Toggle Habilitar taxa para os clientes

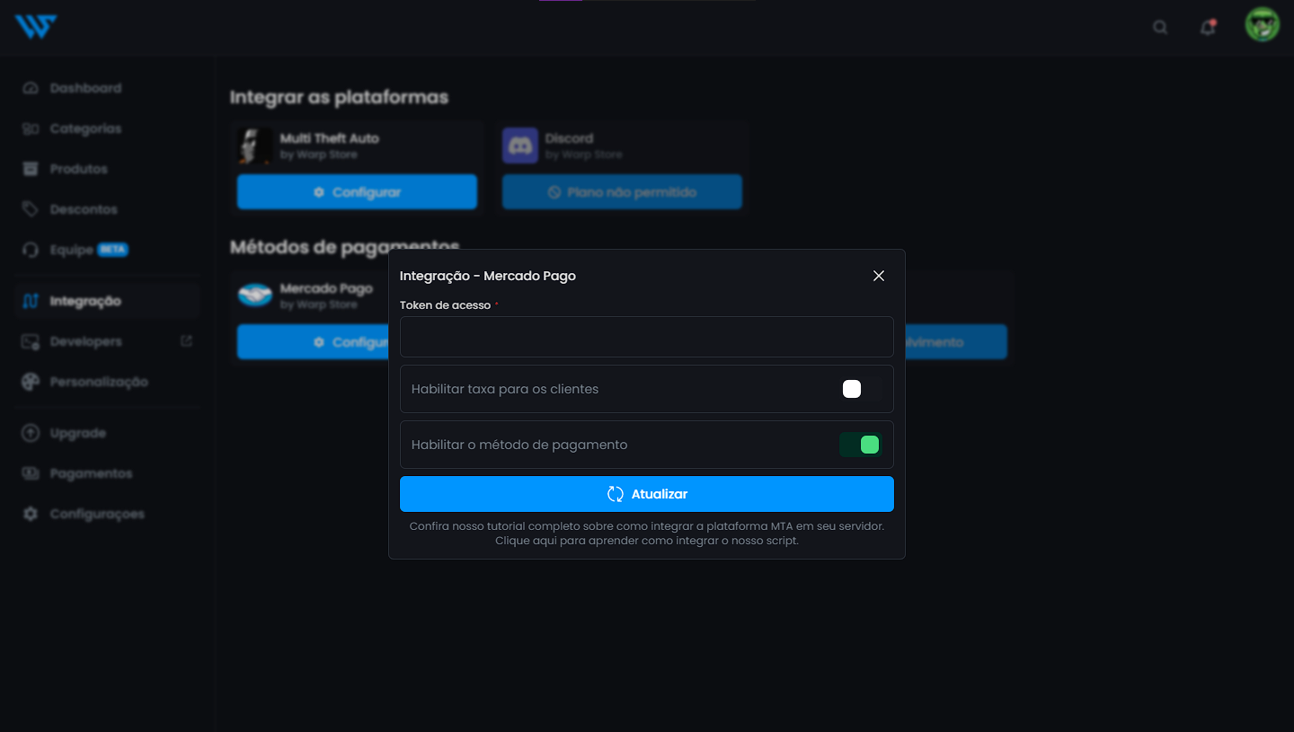point(861,389)
